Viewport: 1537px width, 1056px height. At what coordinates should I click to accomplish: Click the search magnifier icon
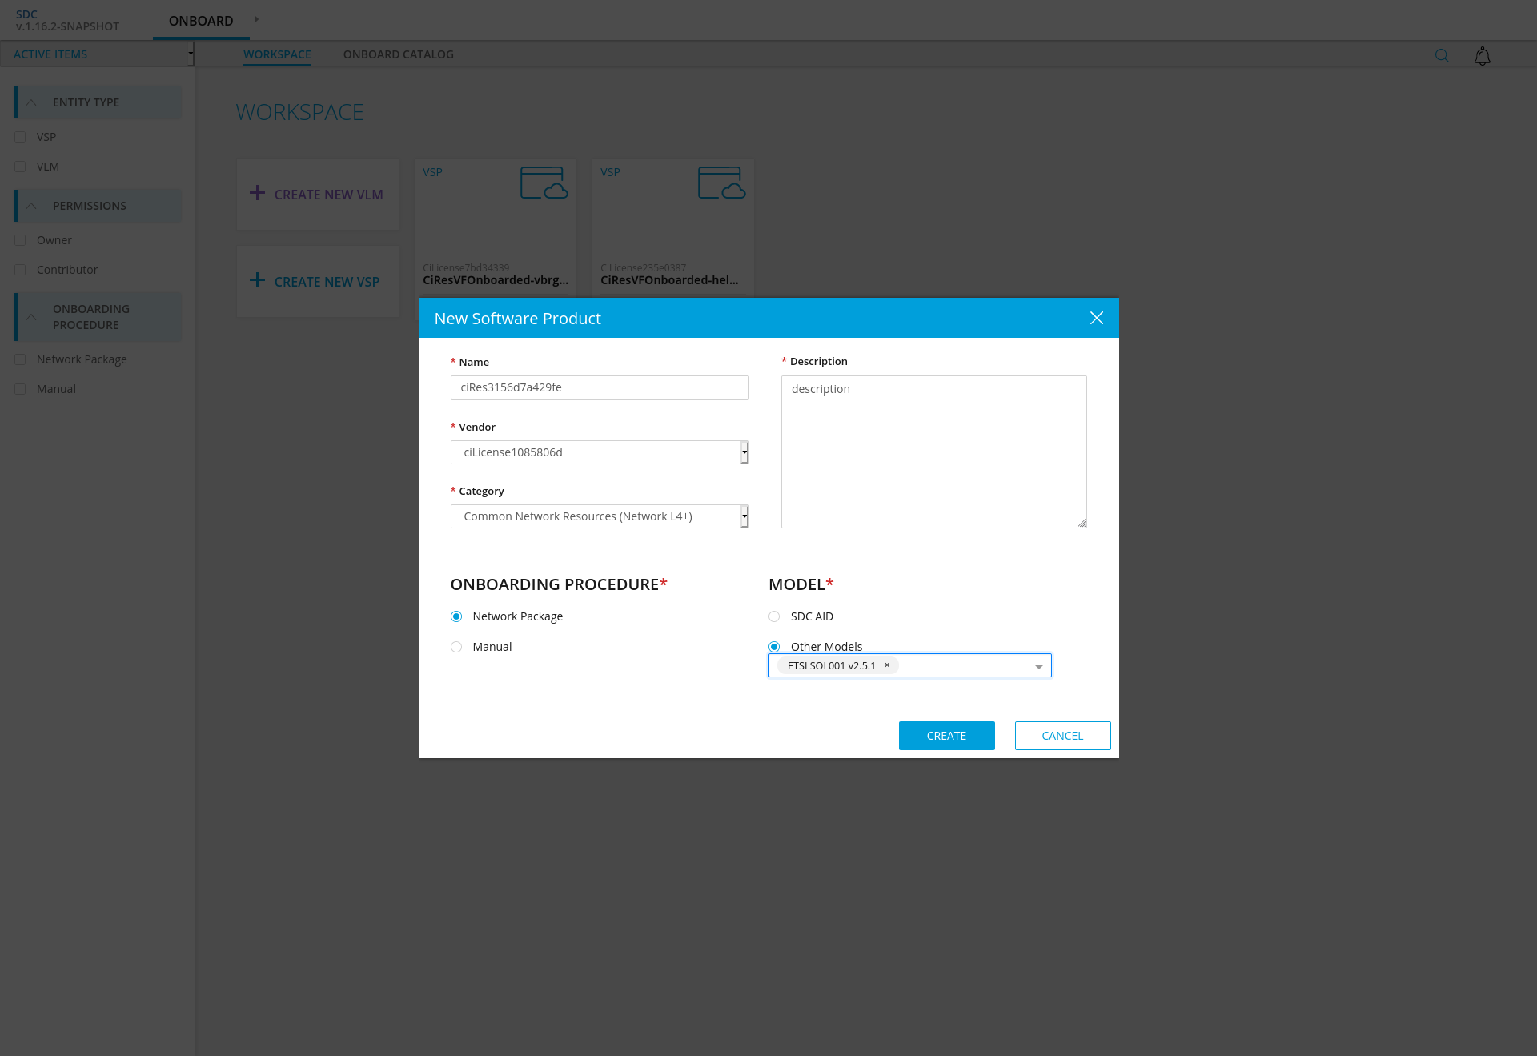[x=1442, y=55]
